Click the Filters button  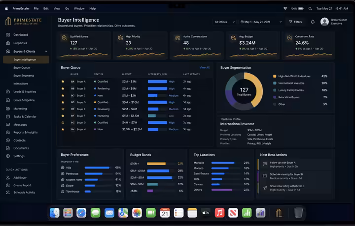[x=295, y=22]
